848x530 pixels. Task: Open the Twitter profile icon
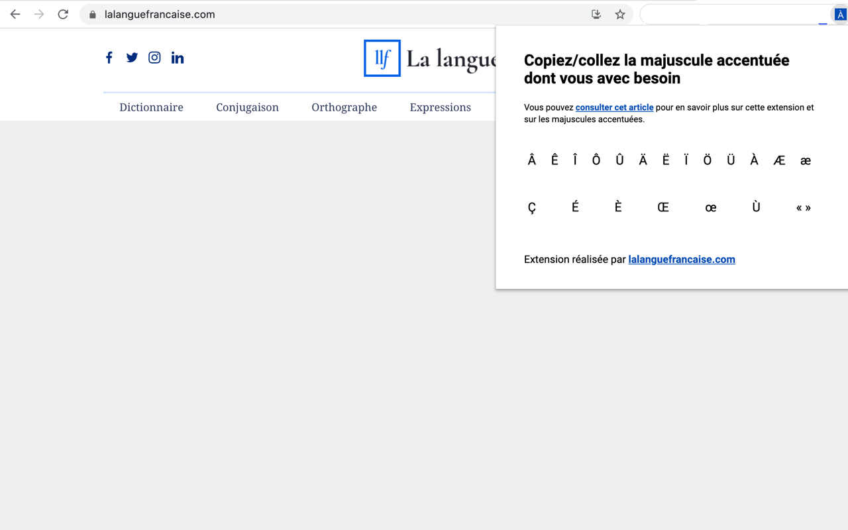(132, 58)
